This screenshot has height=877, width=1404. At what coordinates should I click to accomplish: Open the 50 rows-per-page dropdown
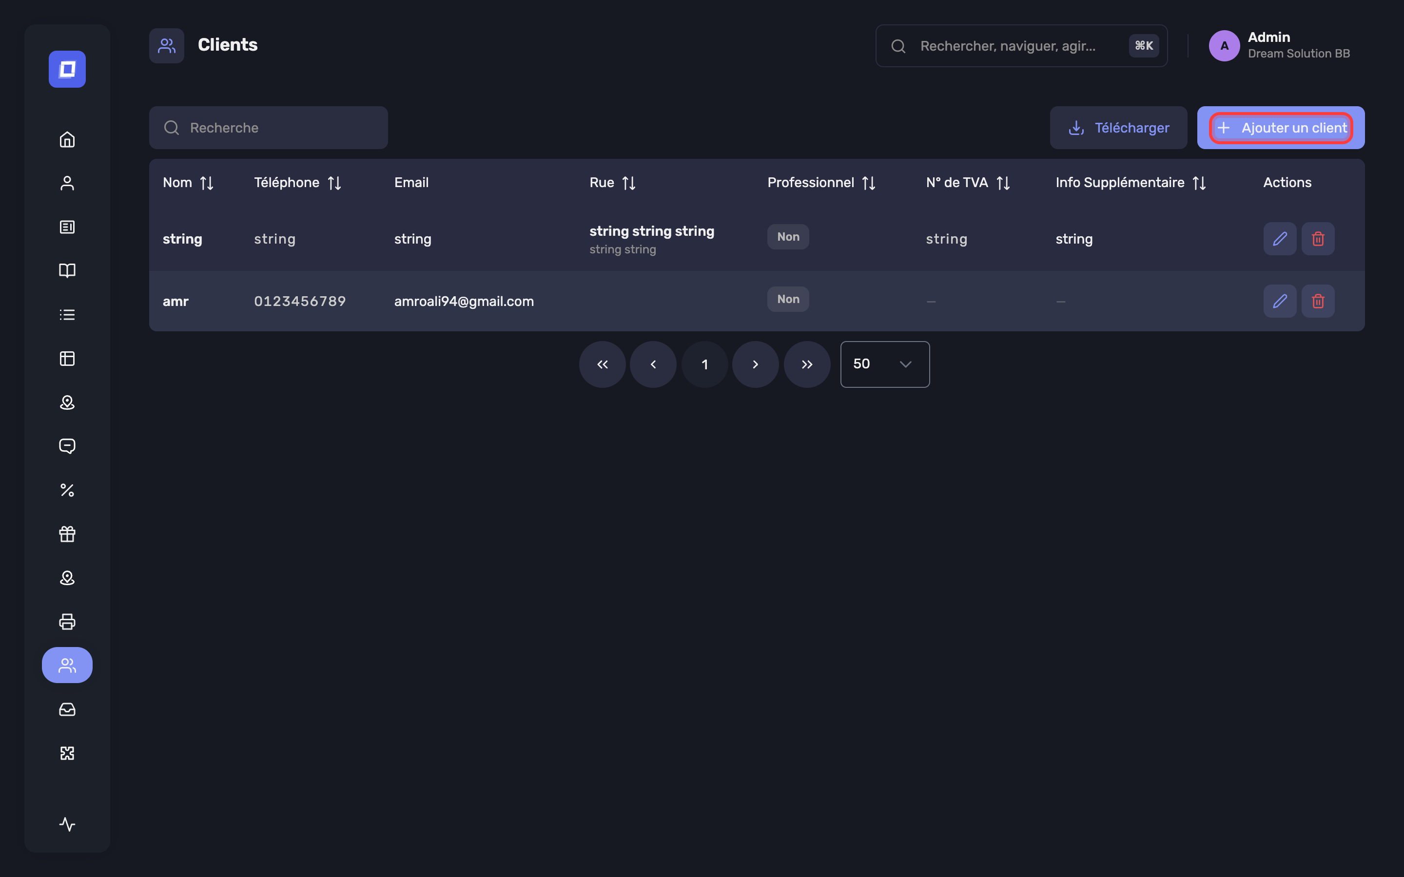coord(885,364)
